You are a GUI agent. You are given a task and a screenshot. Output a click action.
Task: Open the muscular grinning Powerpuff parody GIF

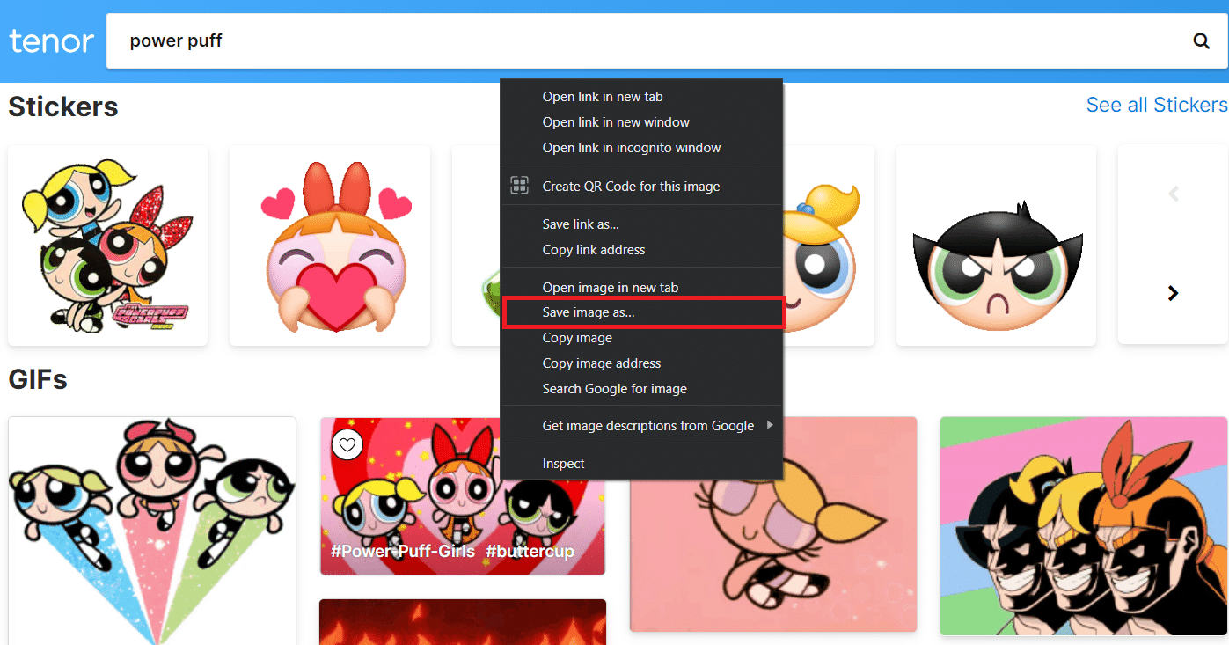pos(1084,526)
